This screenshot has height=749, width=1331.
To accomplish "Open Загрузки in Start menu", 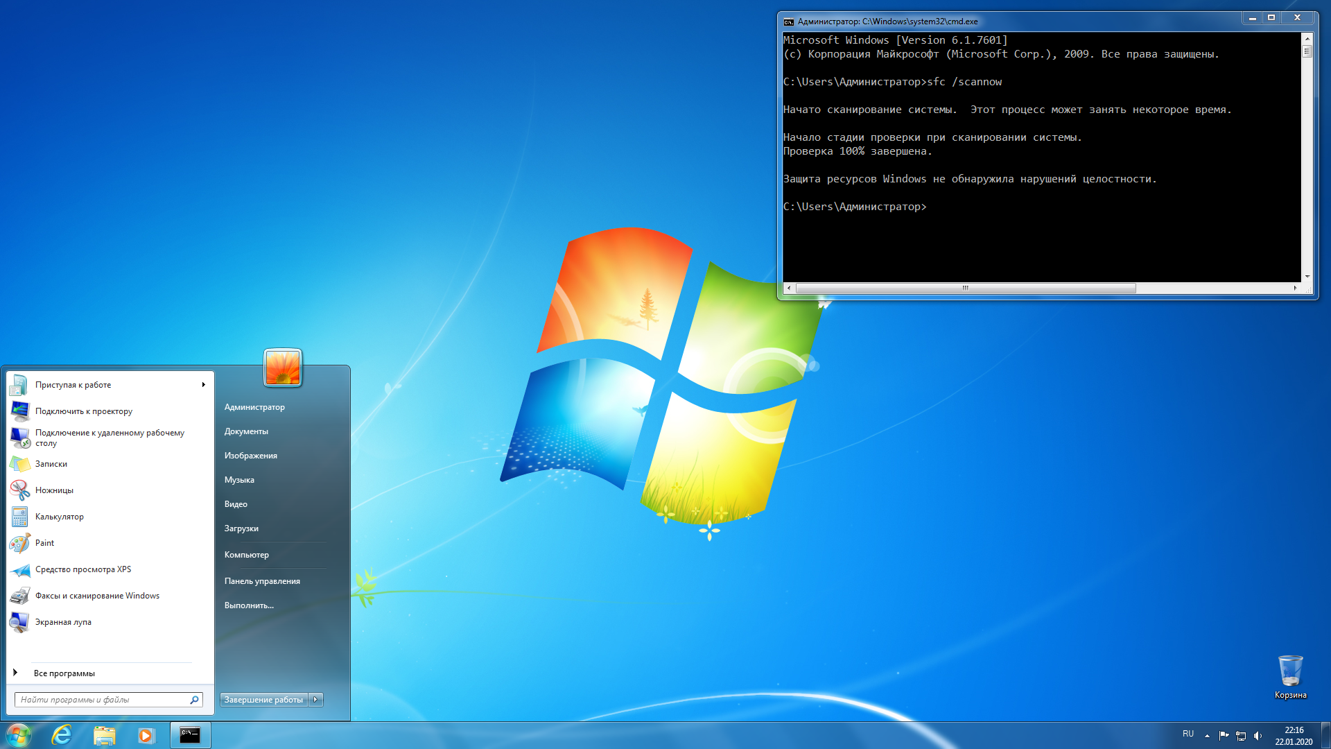I will coord(241,528).
